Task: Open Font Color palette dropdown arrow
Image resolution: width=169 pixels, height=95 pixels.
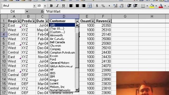Action: click(x=165, y=6)
